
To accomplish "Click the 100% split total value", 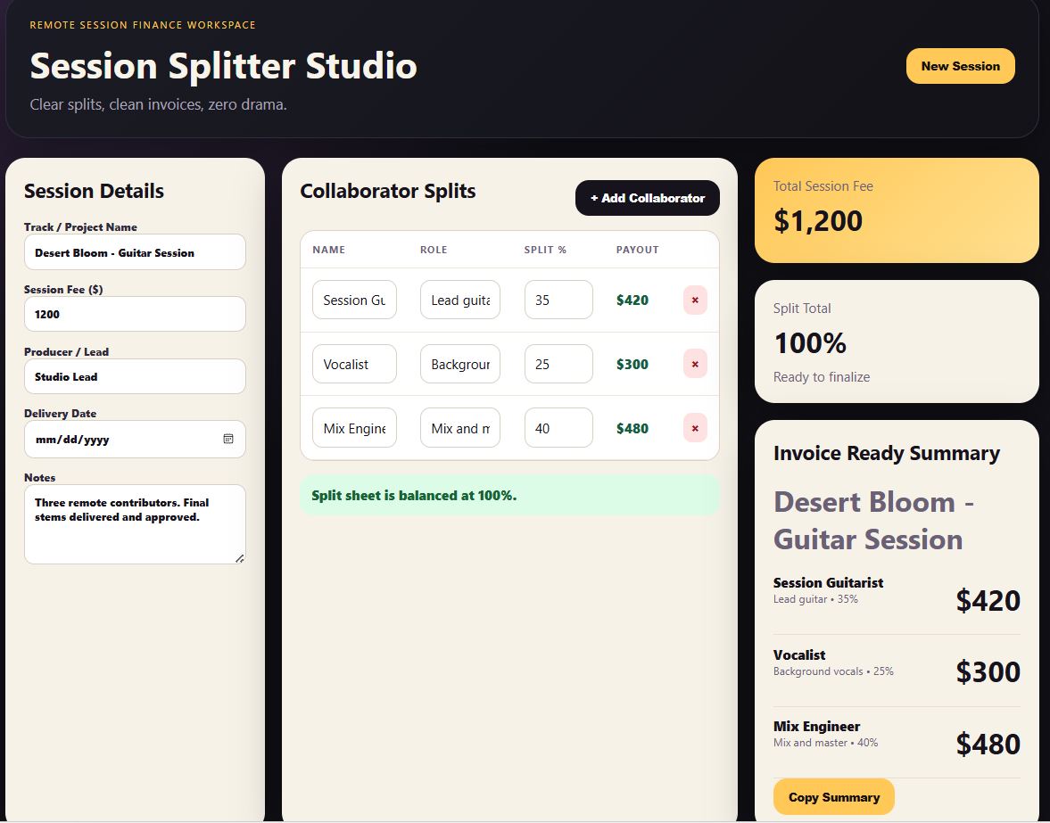I will pyautogui.click(x=810, y=343).
